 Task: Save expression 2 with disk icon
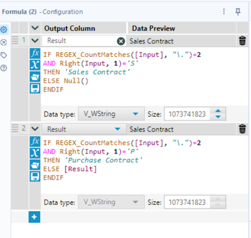[x=35, y=177]
